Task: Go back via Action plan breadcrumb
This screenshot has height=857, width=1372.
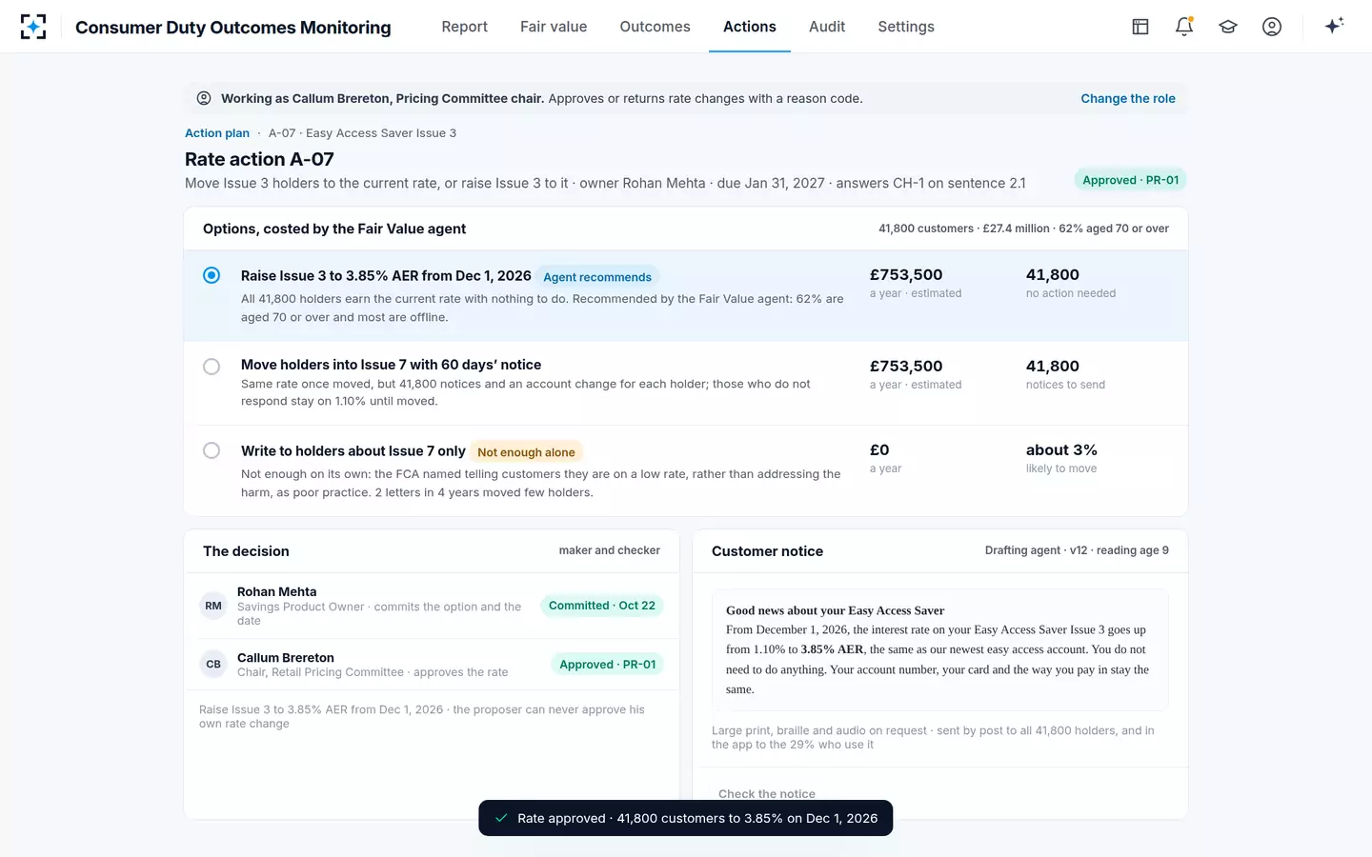Action: tap(217, 133)
